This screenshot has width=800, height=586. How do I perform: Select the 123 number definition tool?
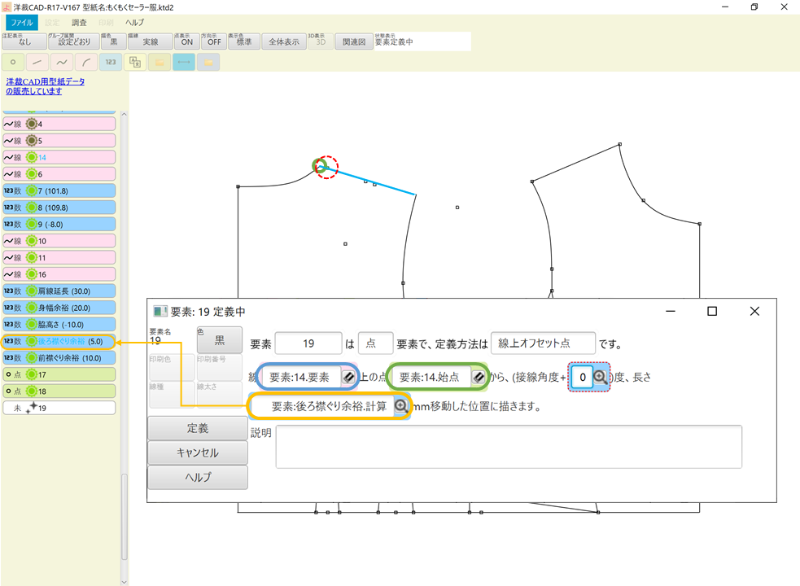pos(110,62)
